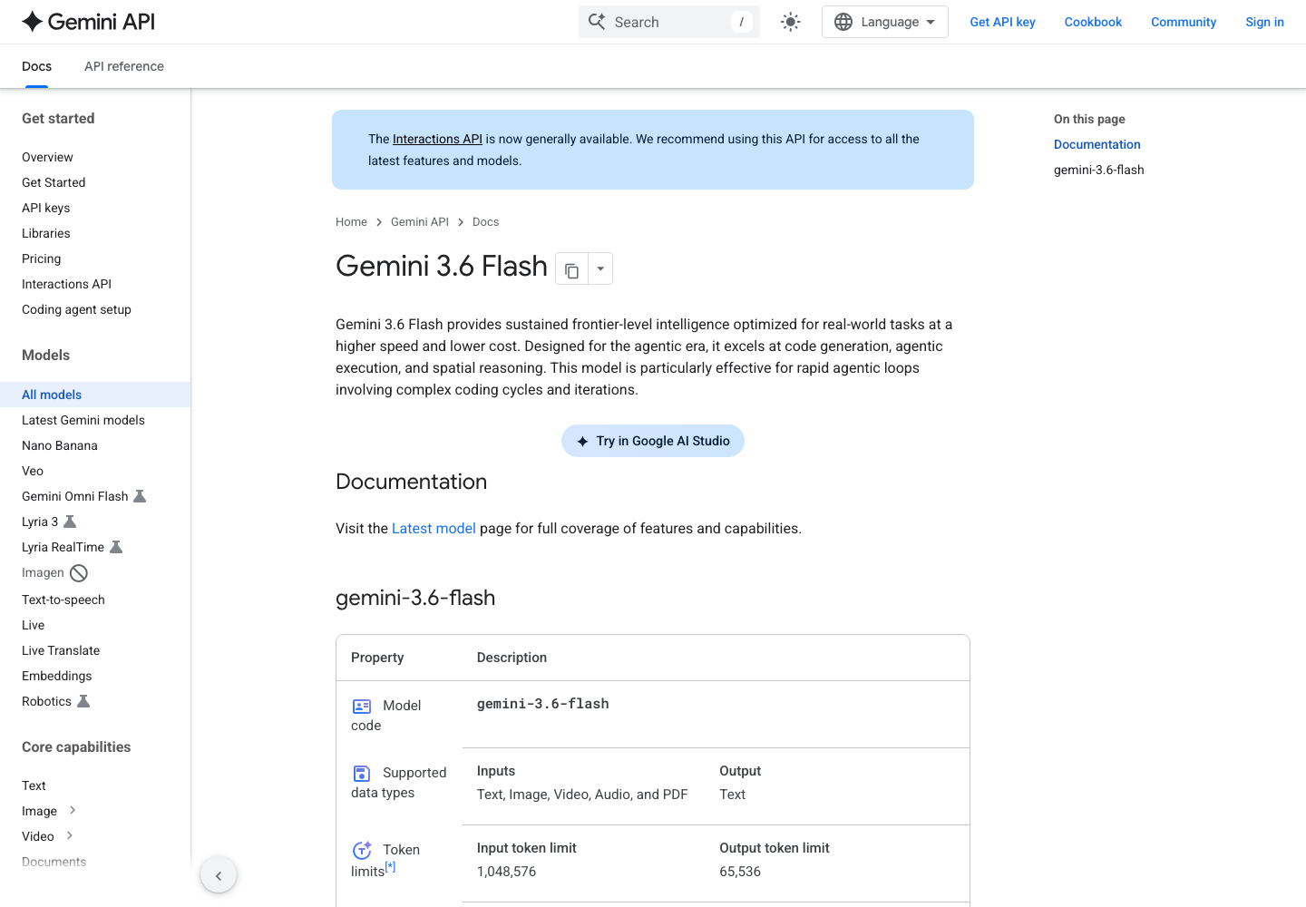
Task: Click Sign in
Action: coord(1264,22)
